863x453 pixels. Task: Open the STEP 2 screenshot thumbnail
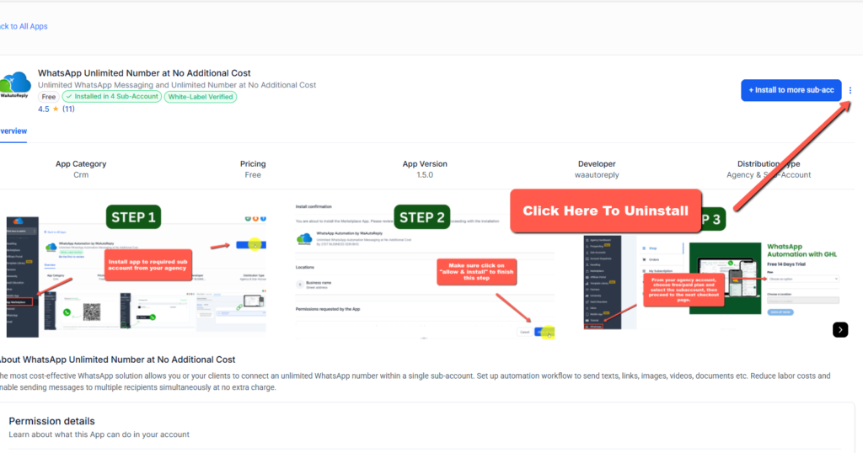click(425, 271)
